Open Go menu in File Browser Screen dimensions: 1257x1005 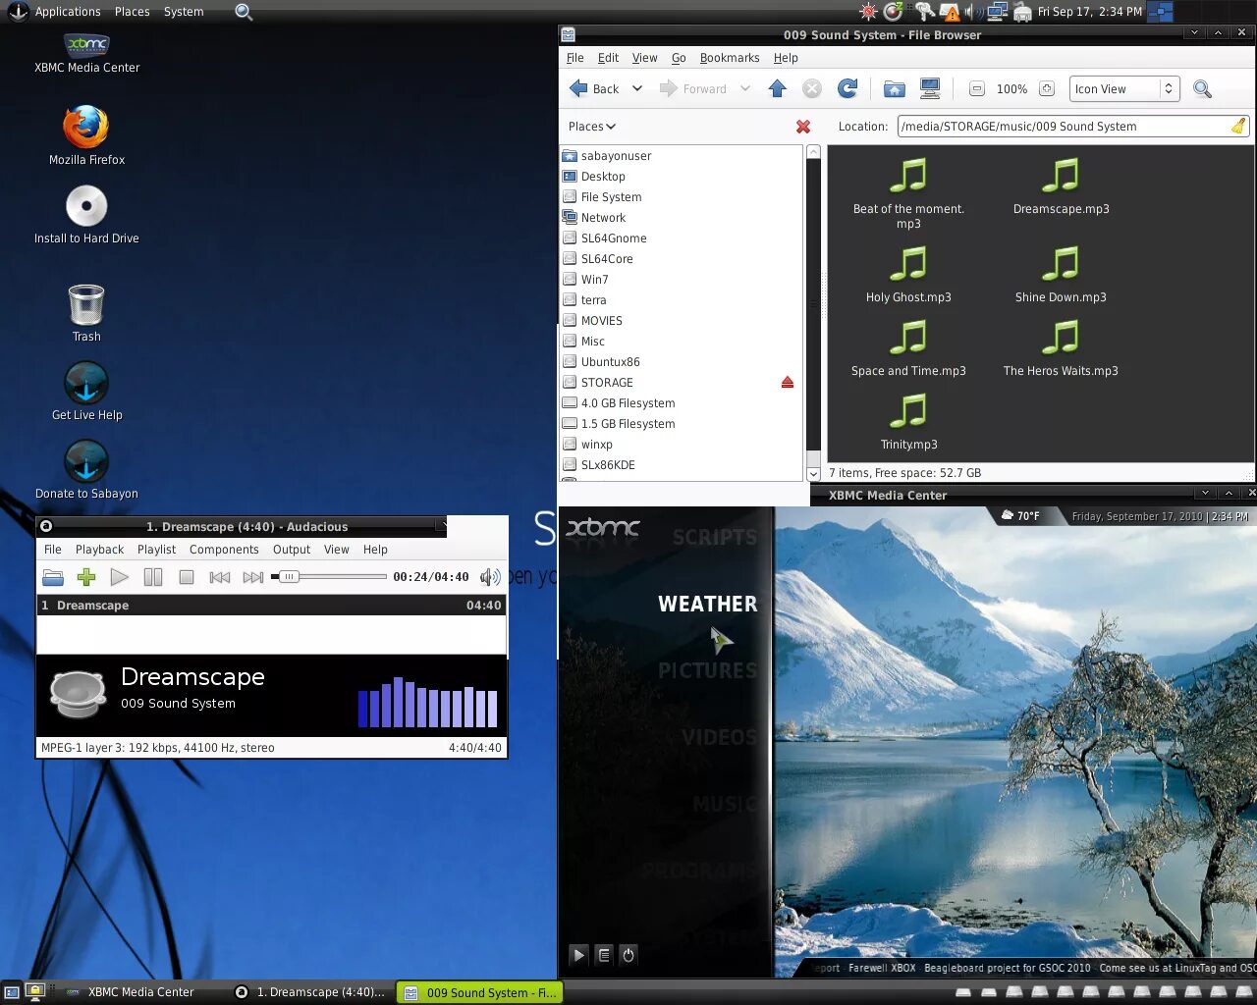point(679,58)
